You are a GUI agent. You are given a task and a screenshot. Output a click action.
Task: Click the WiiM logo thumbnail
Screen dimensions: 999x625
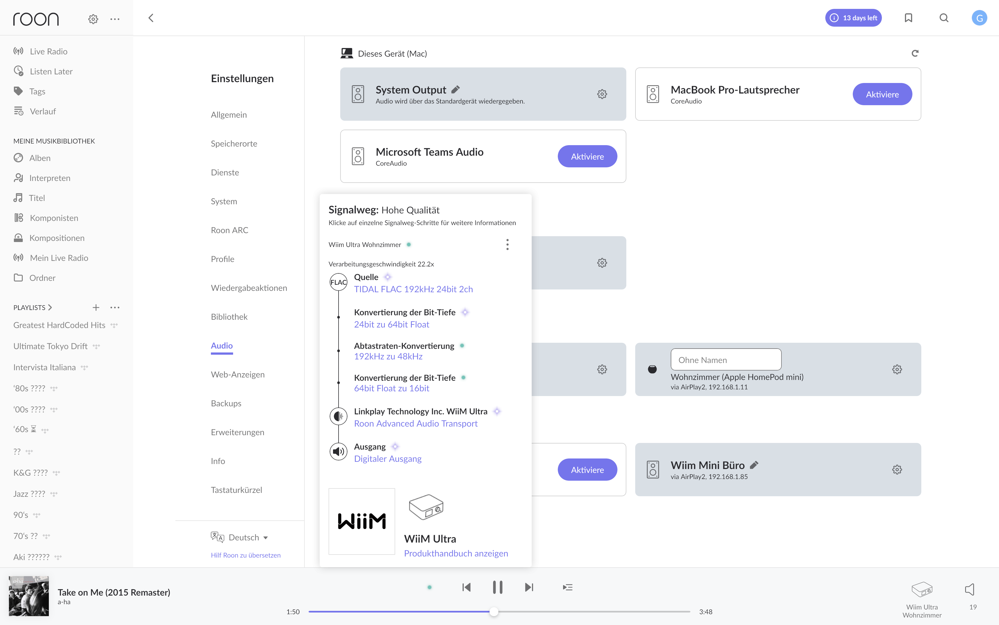tap(362, 521)
